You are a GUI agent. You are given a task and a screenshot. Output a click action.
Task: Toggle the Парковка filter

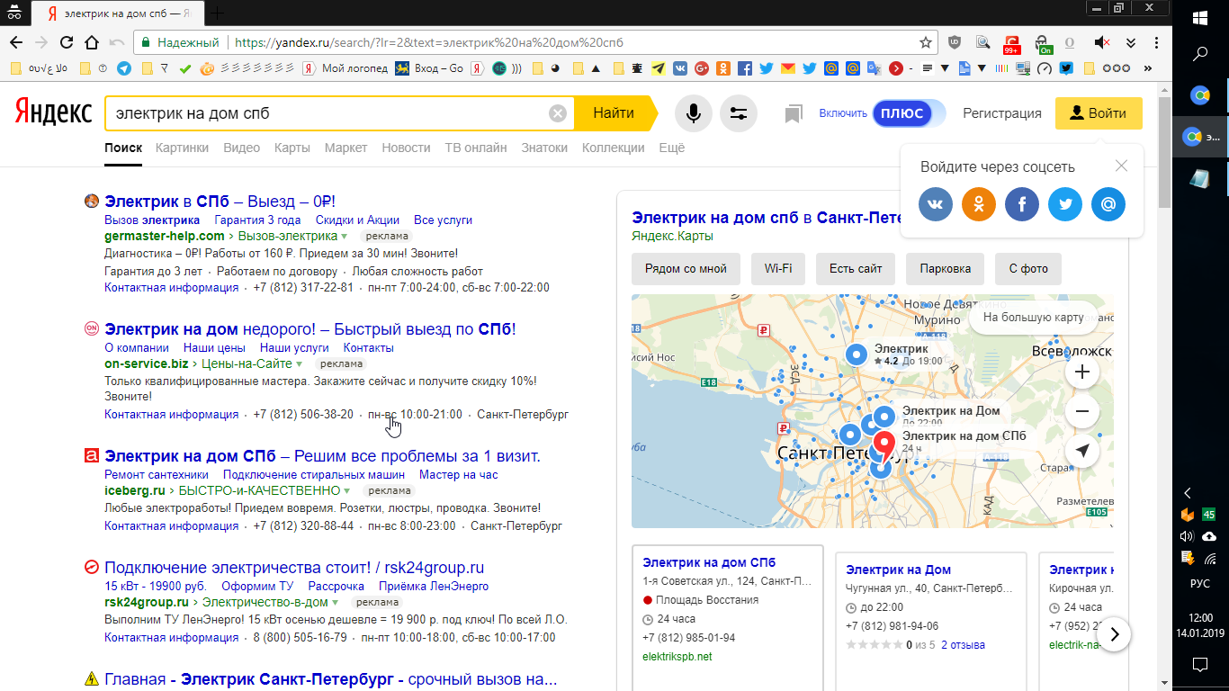click(946, 269)
